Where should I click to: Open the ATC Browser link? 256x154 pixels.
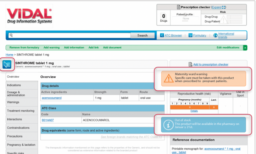(x=173, y=35)
